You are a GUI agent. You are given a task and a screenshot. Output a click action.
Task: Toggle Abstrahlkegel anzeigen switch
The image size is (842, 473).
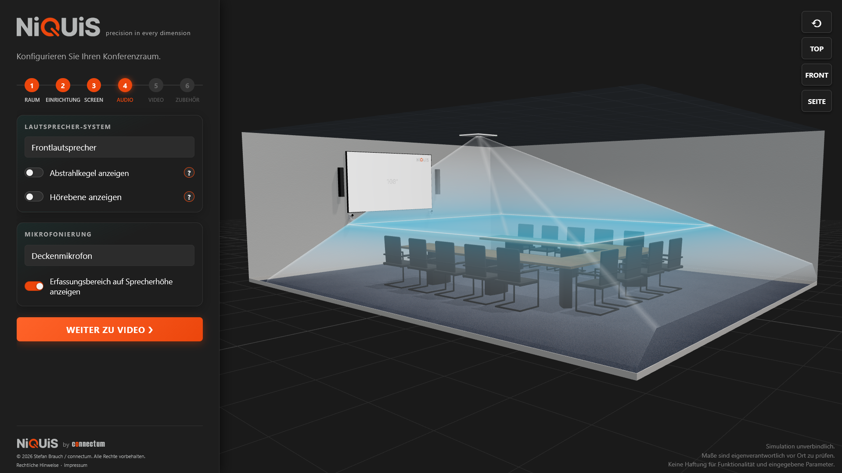[34, 173]
